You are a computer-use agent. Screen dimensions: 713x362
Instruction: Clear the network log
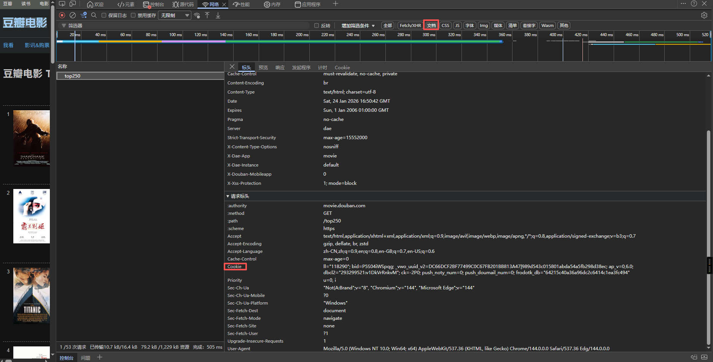[x=73, y=15]
